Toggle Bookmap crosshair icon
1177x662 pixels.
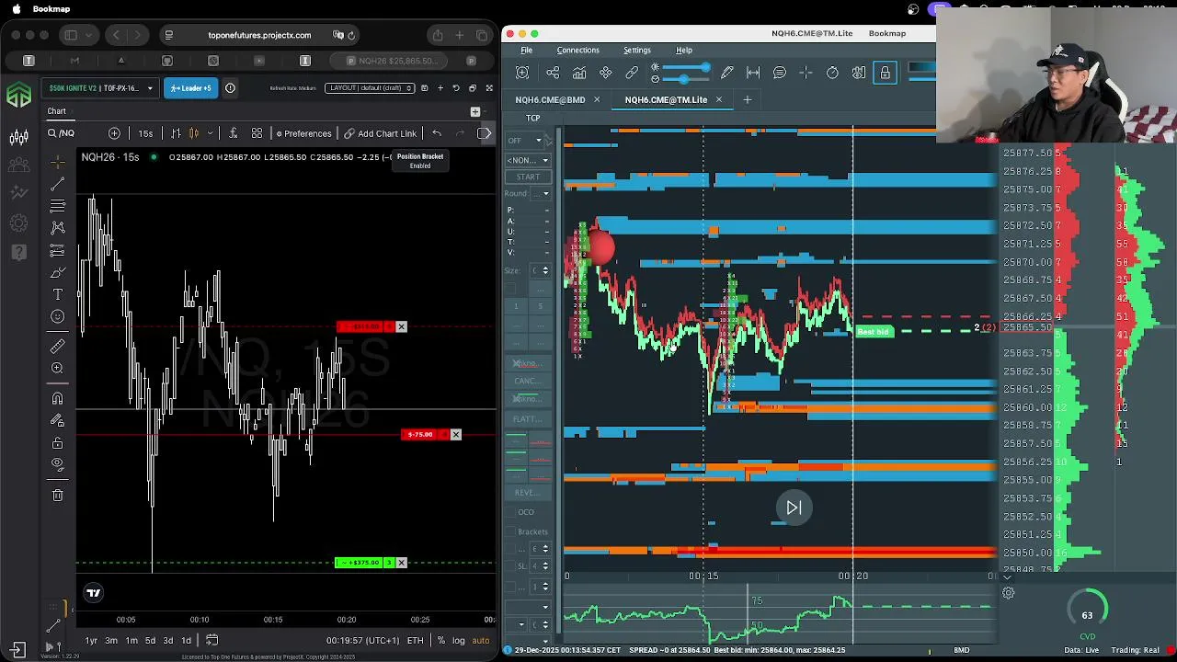tap(806, 73)
